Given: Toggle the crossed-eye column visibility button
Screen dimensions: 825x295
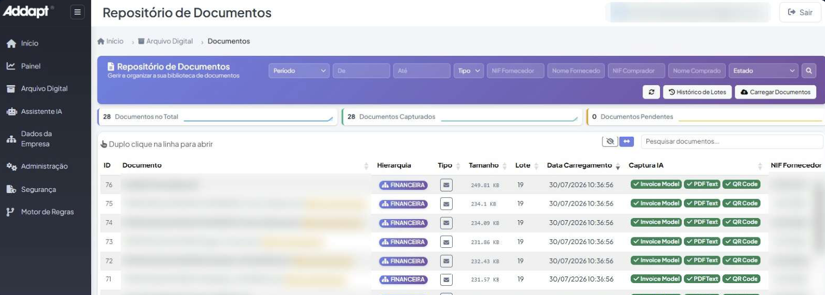Looking at the screenshot, I should click(x=610, y=142).
